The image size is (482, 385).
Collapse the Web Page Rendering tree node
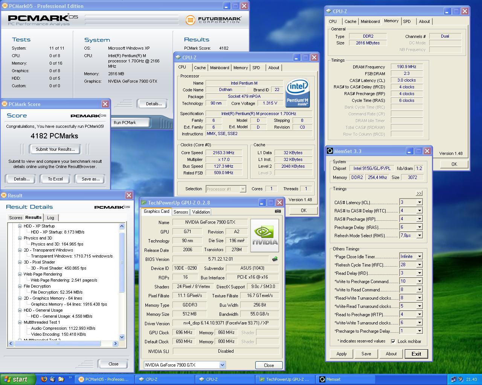point(20,274)
